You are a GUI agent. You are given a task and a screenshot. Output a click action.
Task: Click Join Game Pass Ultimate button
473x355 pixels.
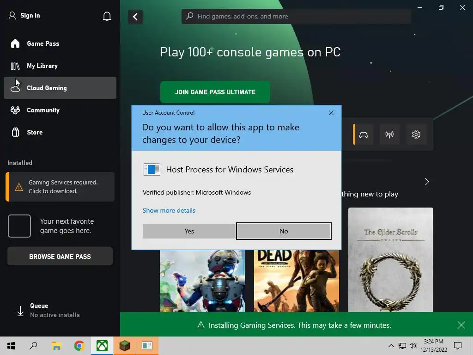[x=215, y=92]
